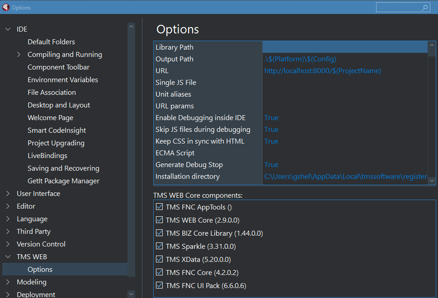Expand the Third Party node
The image size is (438, 298).
(x=8, y=231)
